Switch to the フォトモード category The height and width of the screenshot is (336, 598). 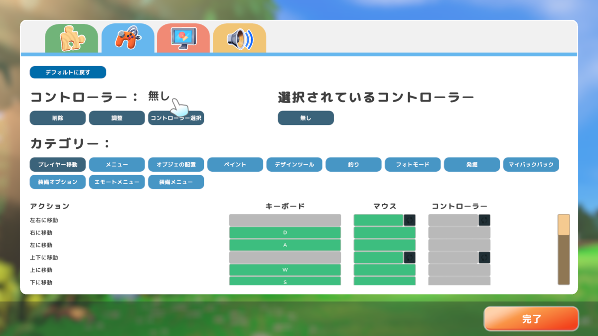(x=413, y=165)
